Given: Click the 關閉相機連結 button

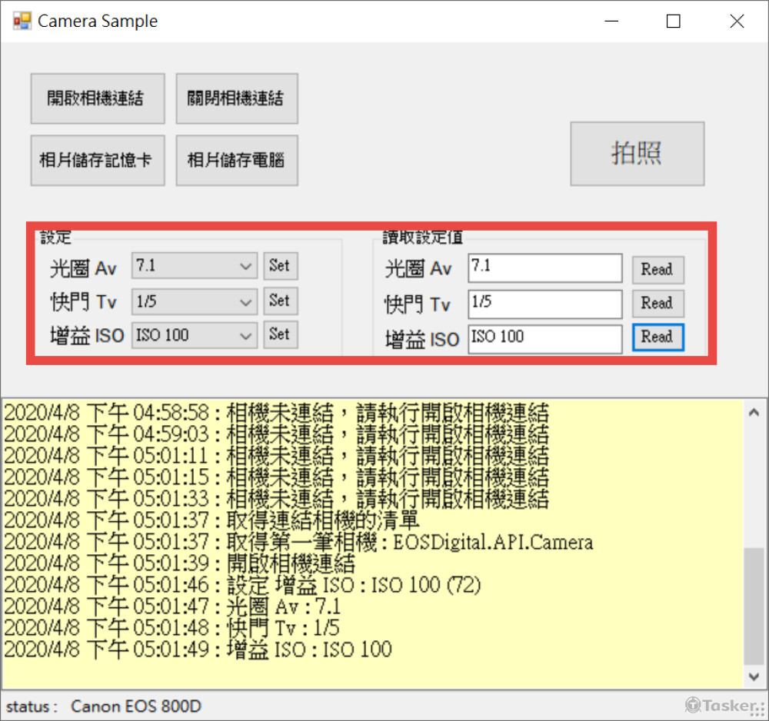Looking at the screenshot, I should [x=237, y=98].
